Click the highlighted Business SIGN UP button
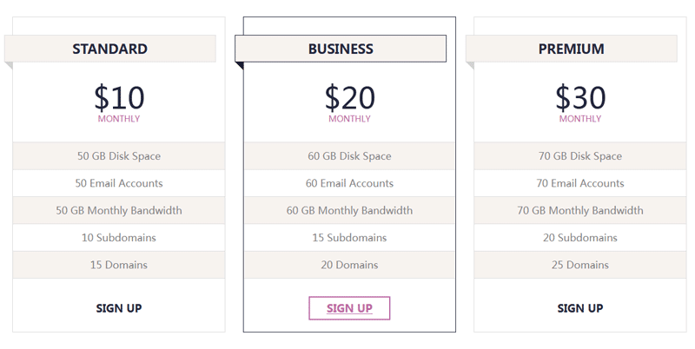Screen dimensions: 695x349 point(349,308)
